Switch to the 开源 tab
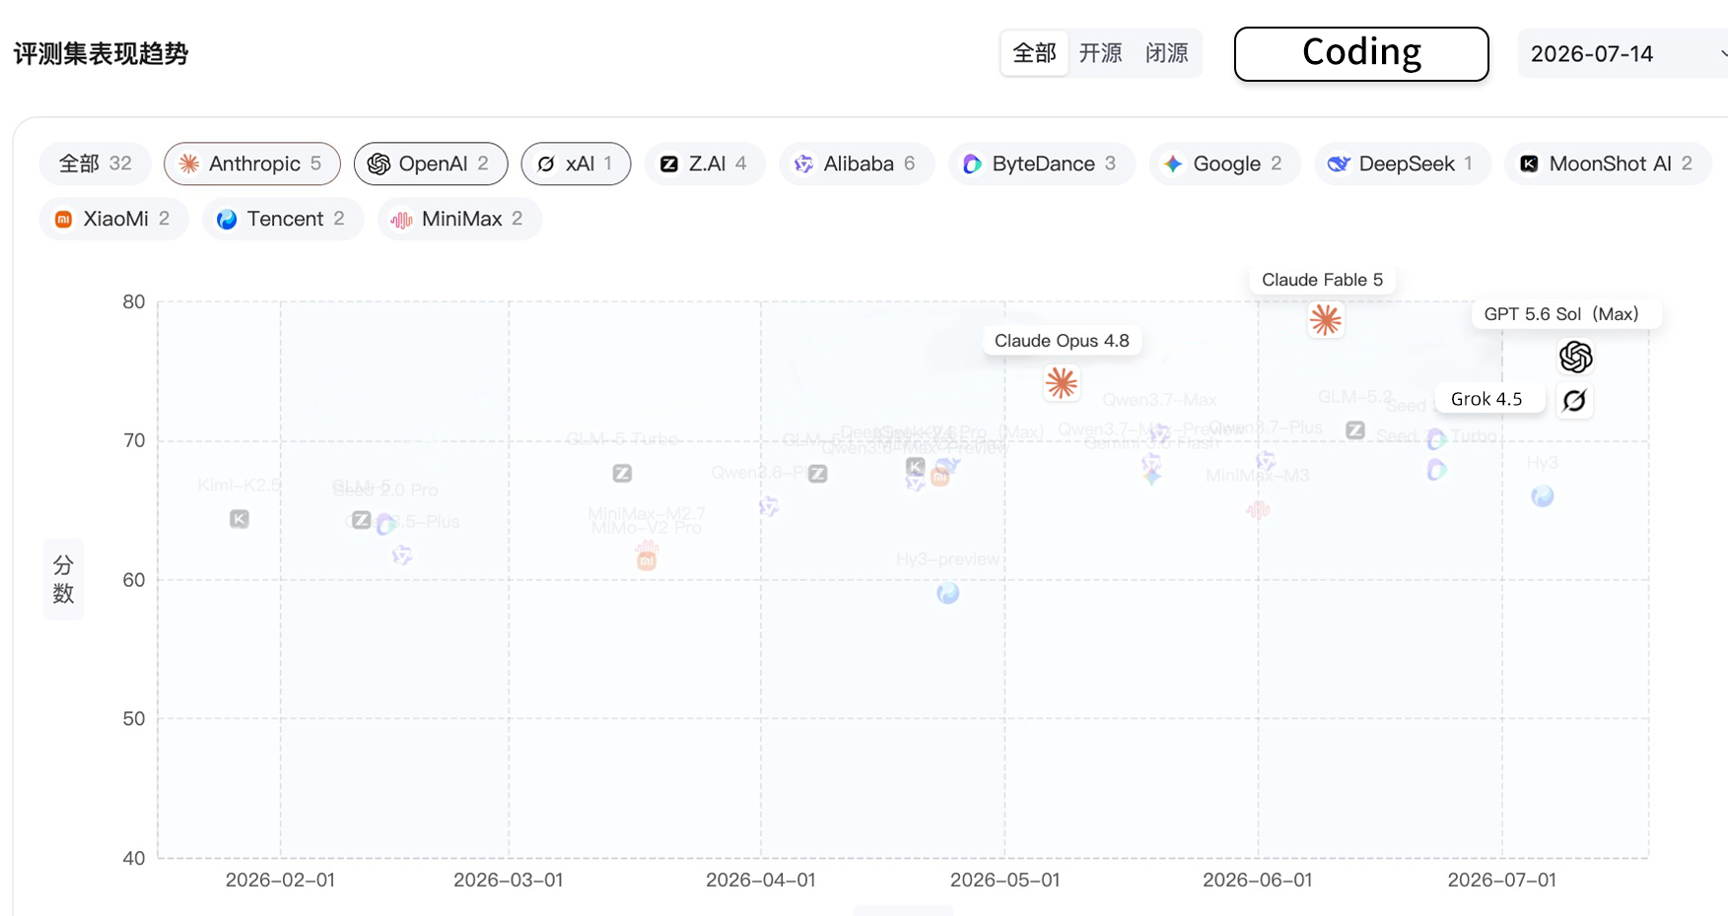Image resolution: width=1728 pixels, height=916 pixels. coord(1100,53)
